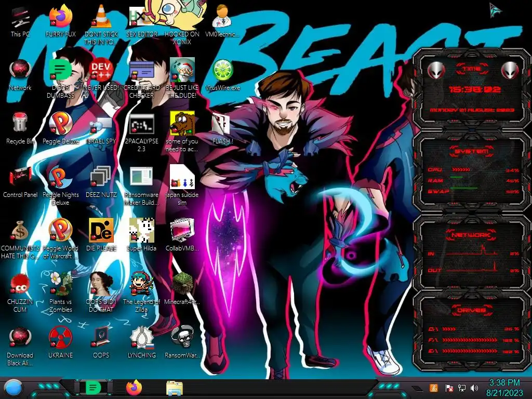
Task: Open the taskbar clock showing 3:38 PM
Action: (504, 388)
